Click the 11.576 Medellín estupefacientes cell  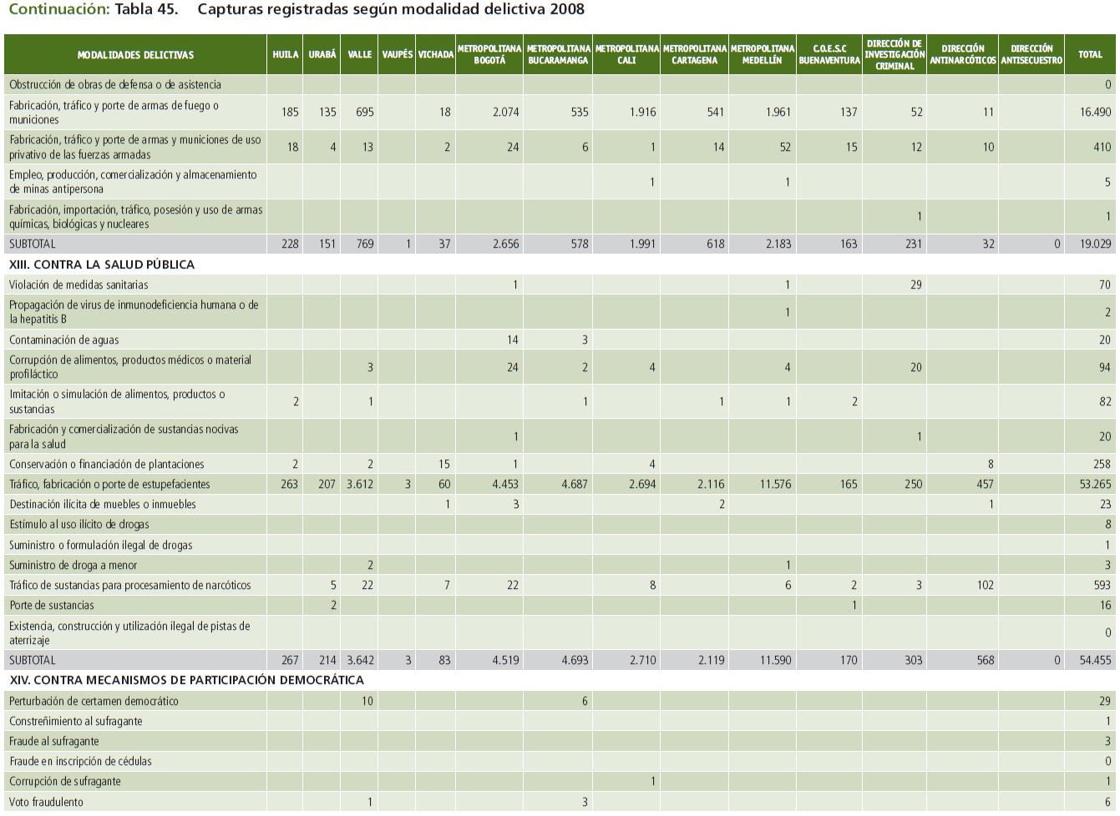click(776, 484)
